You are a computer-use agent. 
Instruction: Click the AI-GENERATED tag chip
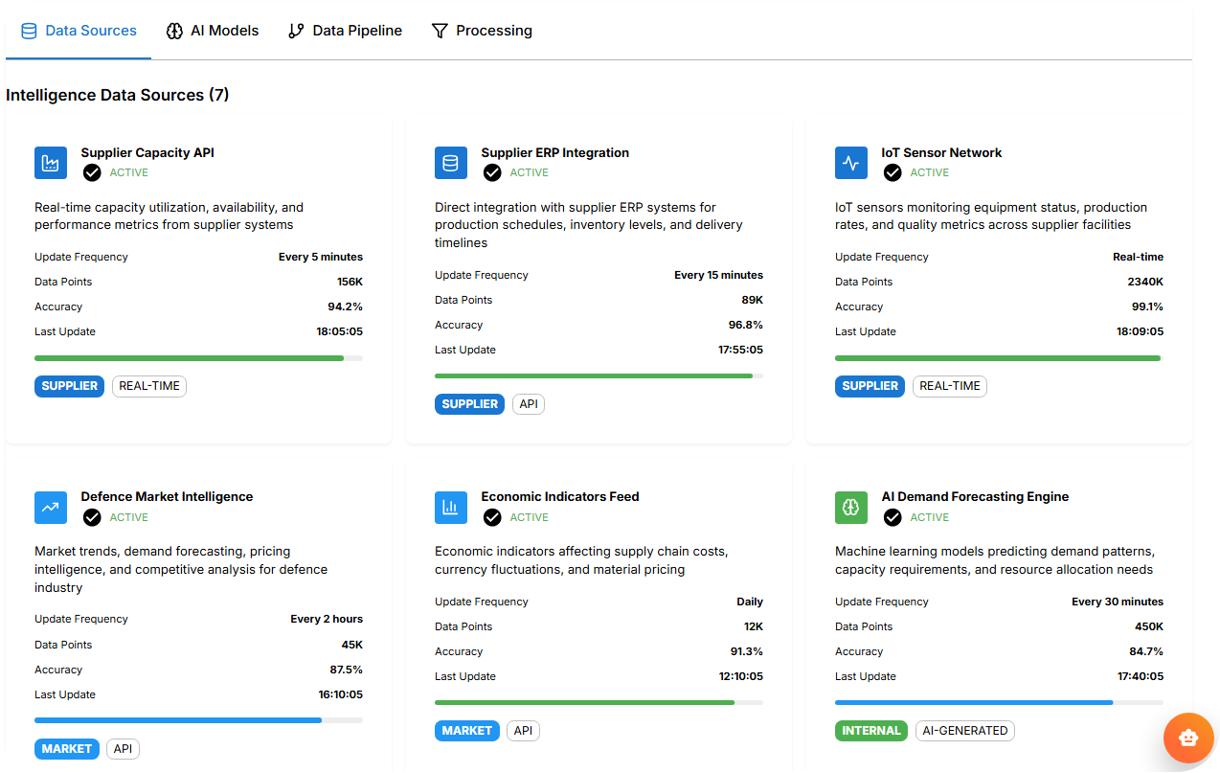pos(964,731)
